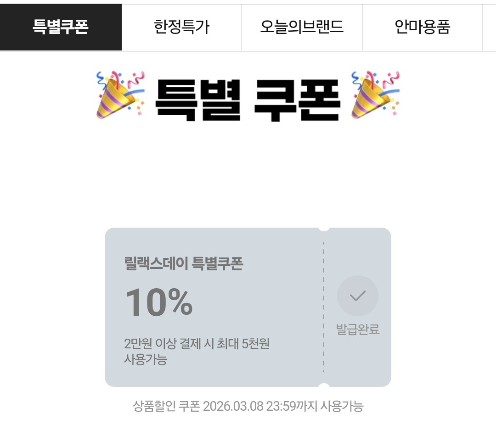This screenshot has height=447, width=496.
Task: Tap the checkmark circle on the coupon
Action: tap(357, 296)
